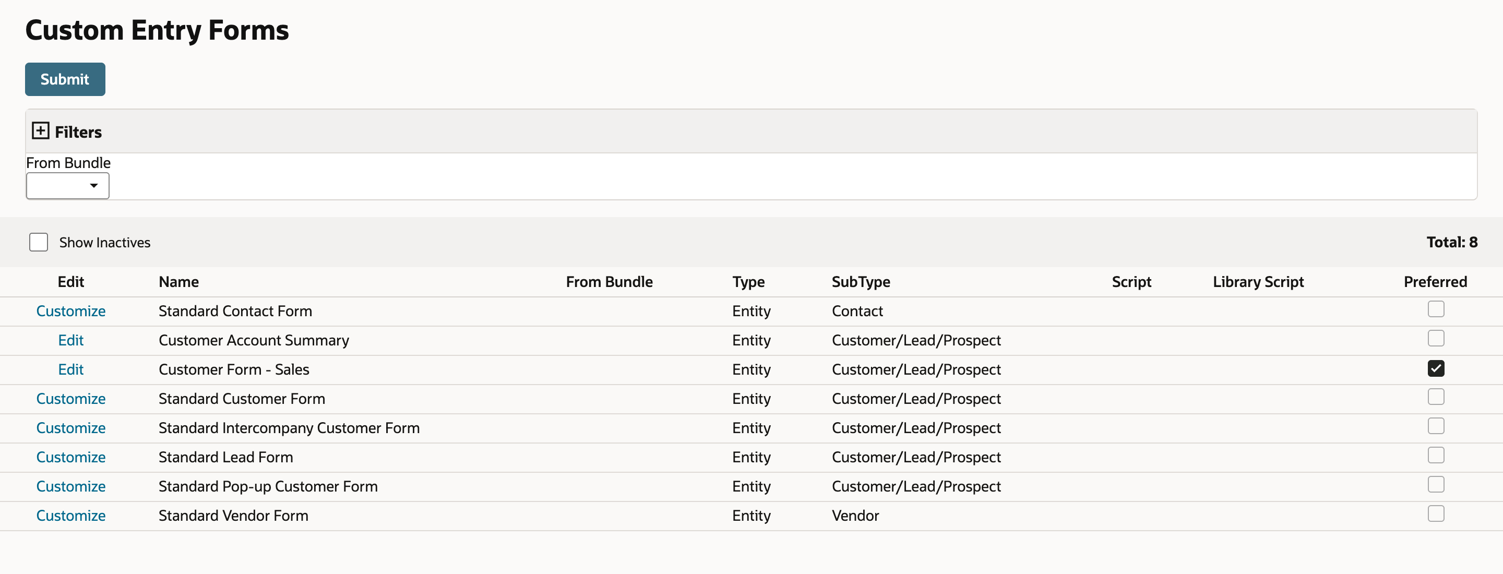Screen dimensions: 1503x574
Task: Edit the Customer Account Summary form
Action: tap(70, 340)
